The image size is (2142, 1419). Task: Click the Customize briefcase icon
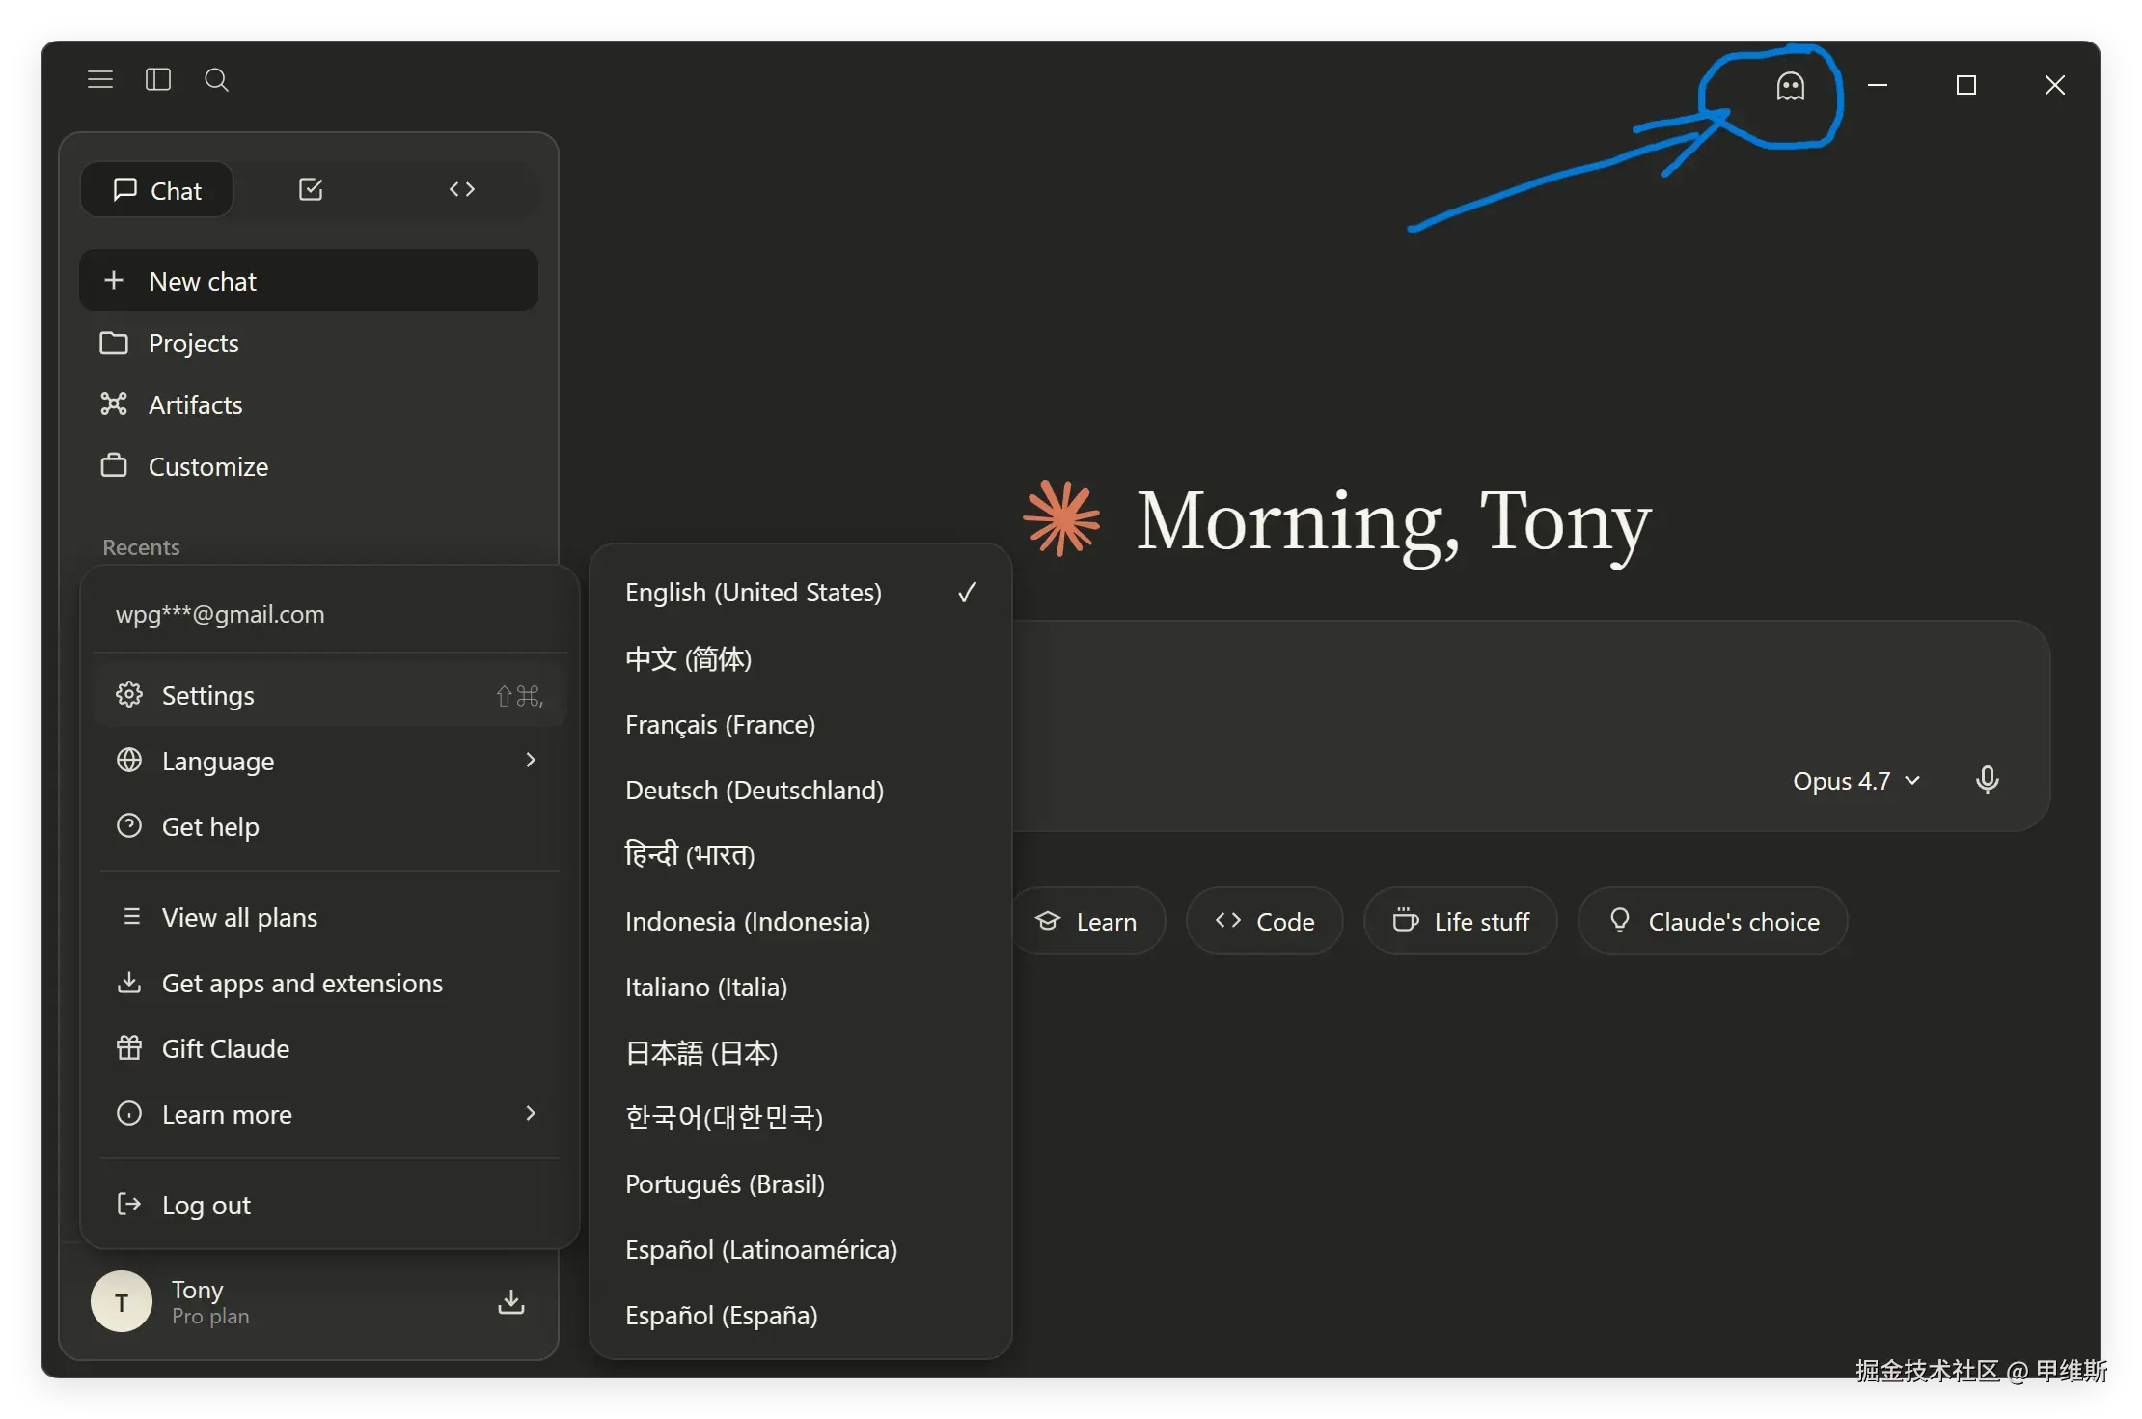pyautogui.click(x=114, y=465)
